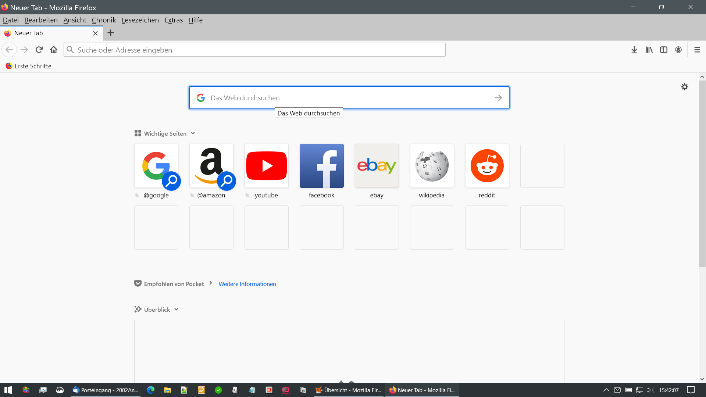The width and height of the screenshot is (706, 397).
Task: Open Erste Schritte bookmark
Action: tap(29, 66)
